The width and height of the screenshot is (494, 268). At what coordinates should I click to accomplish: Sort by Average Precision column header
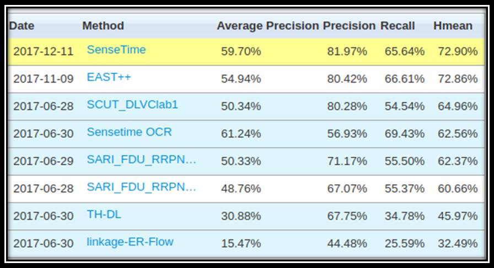pos(267,25)
